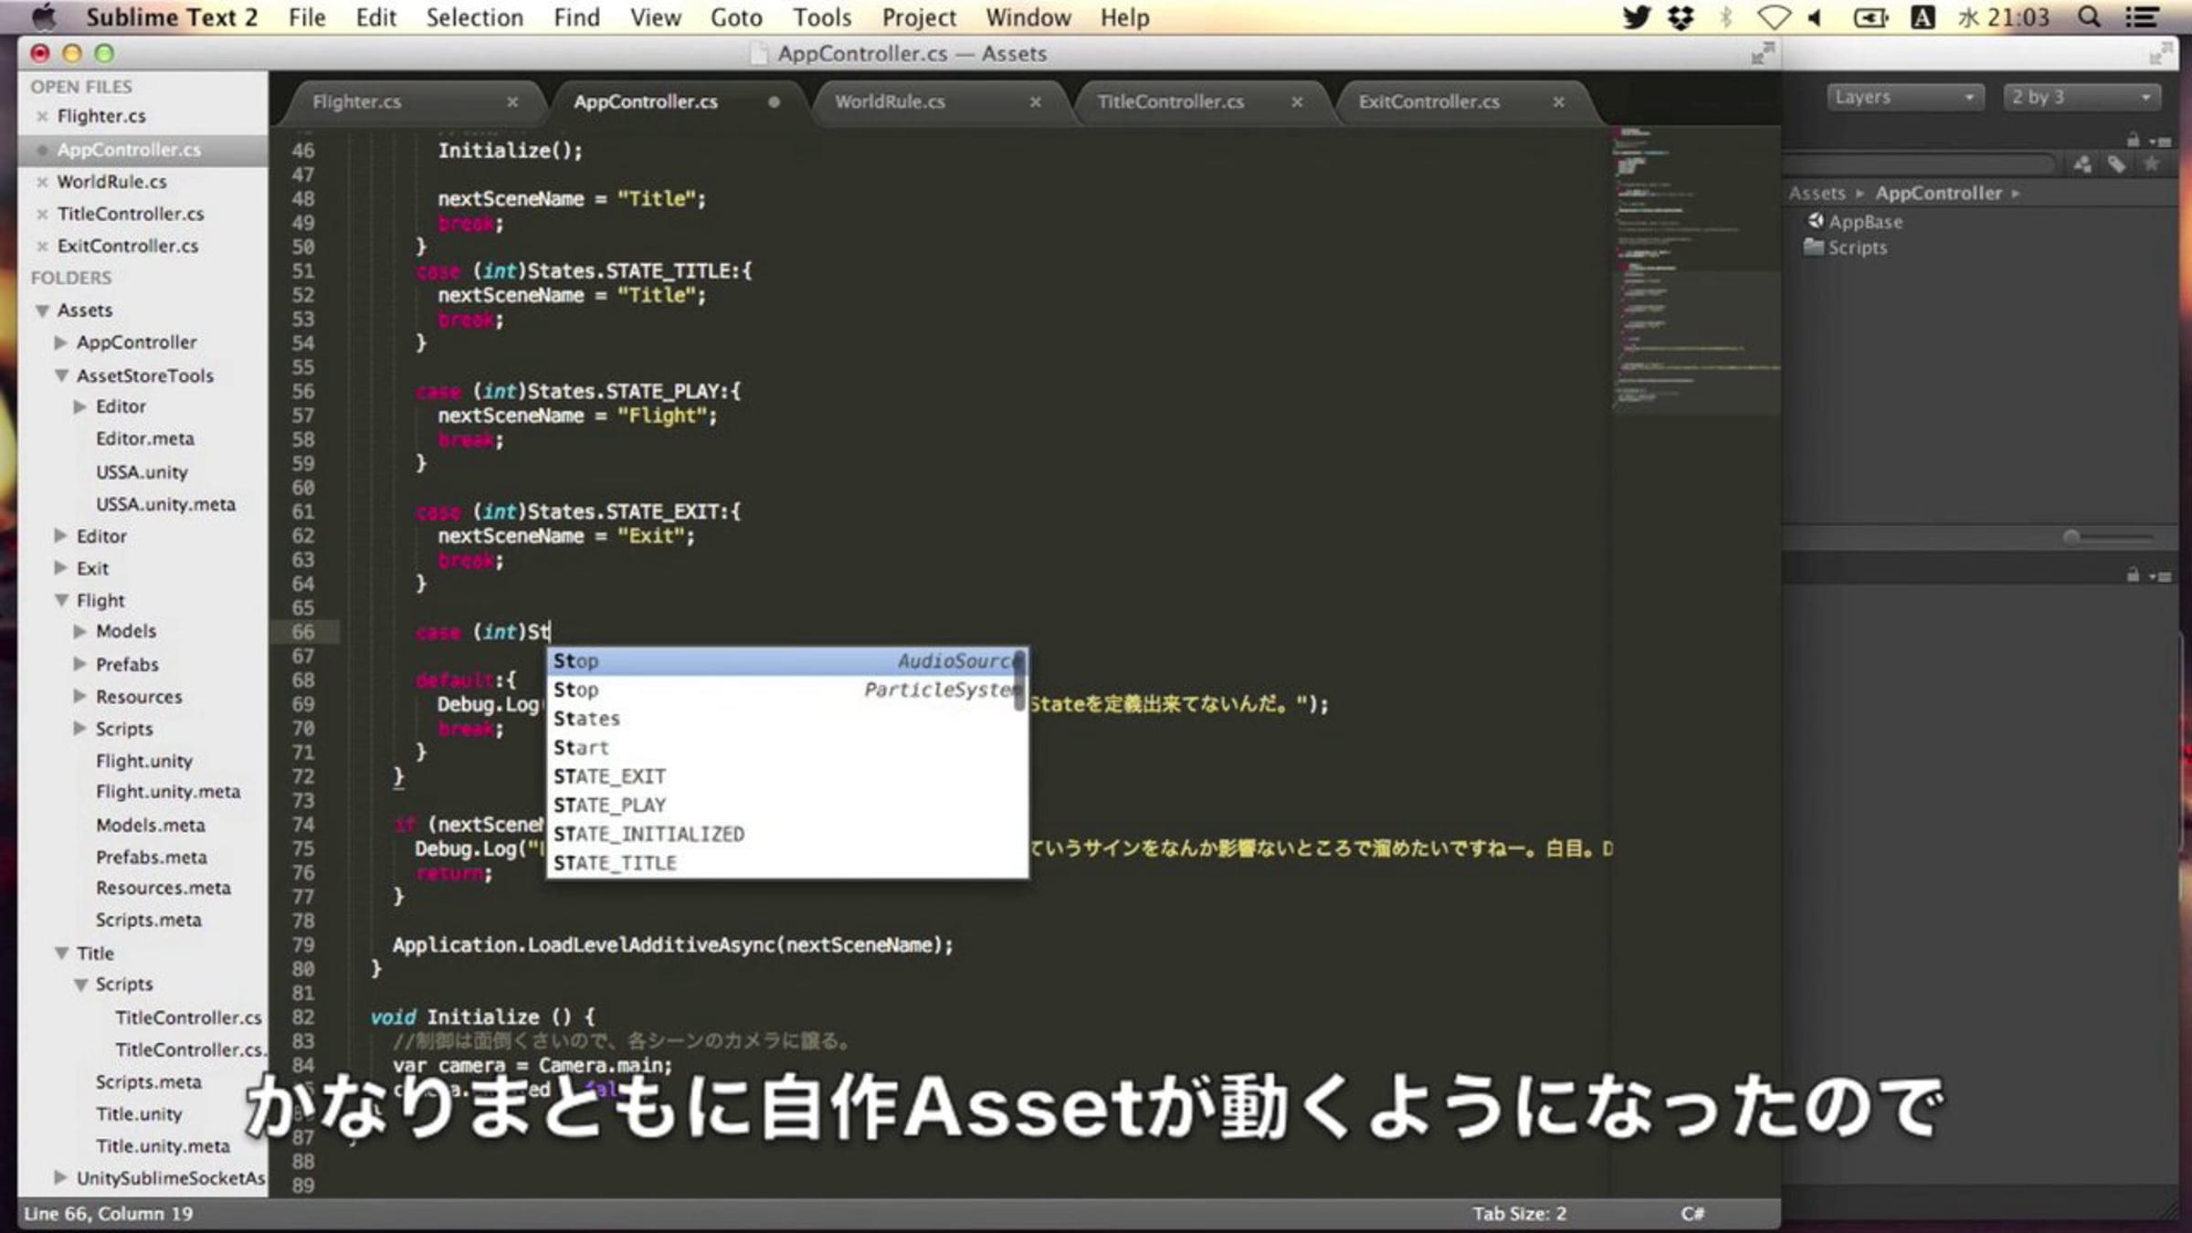Expand Editor folder under AssetStoreTools
Viewport: 2192px width, 1233px height.
80,406
